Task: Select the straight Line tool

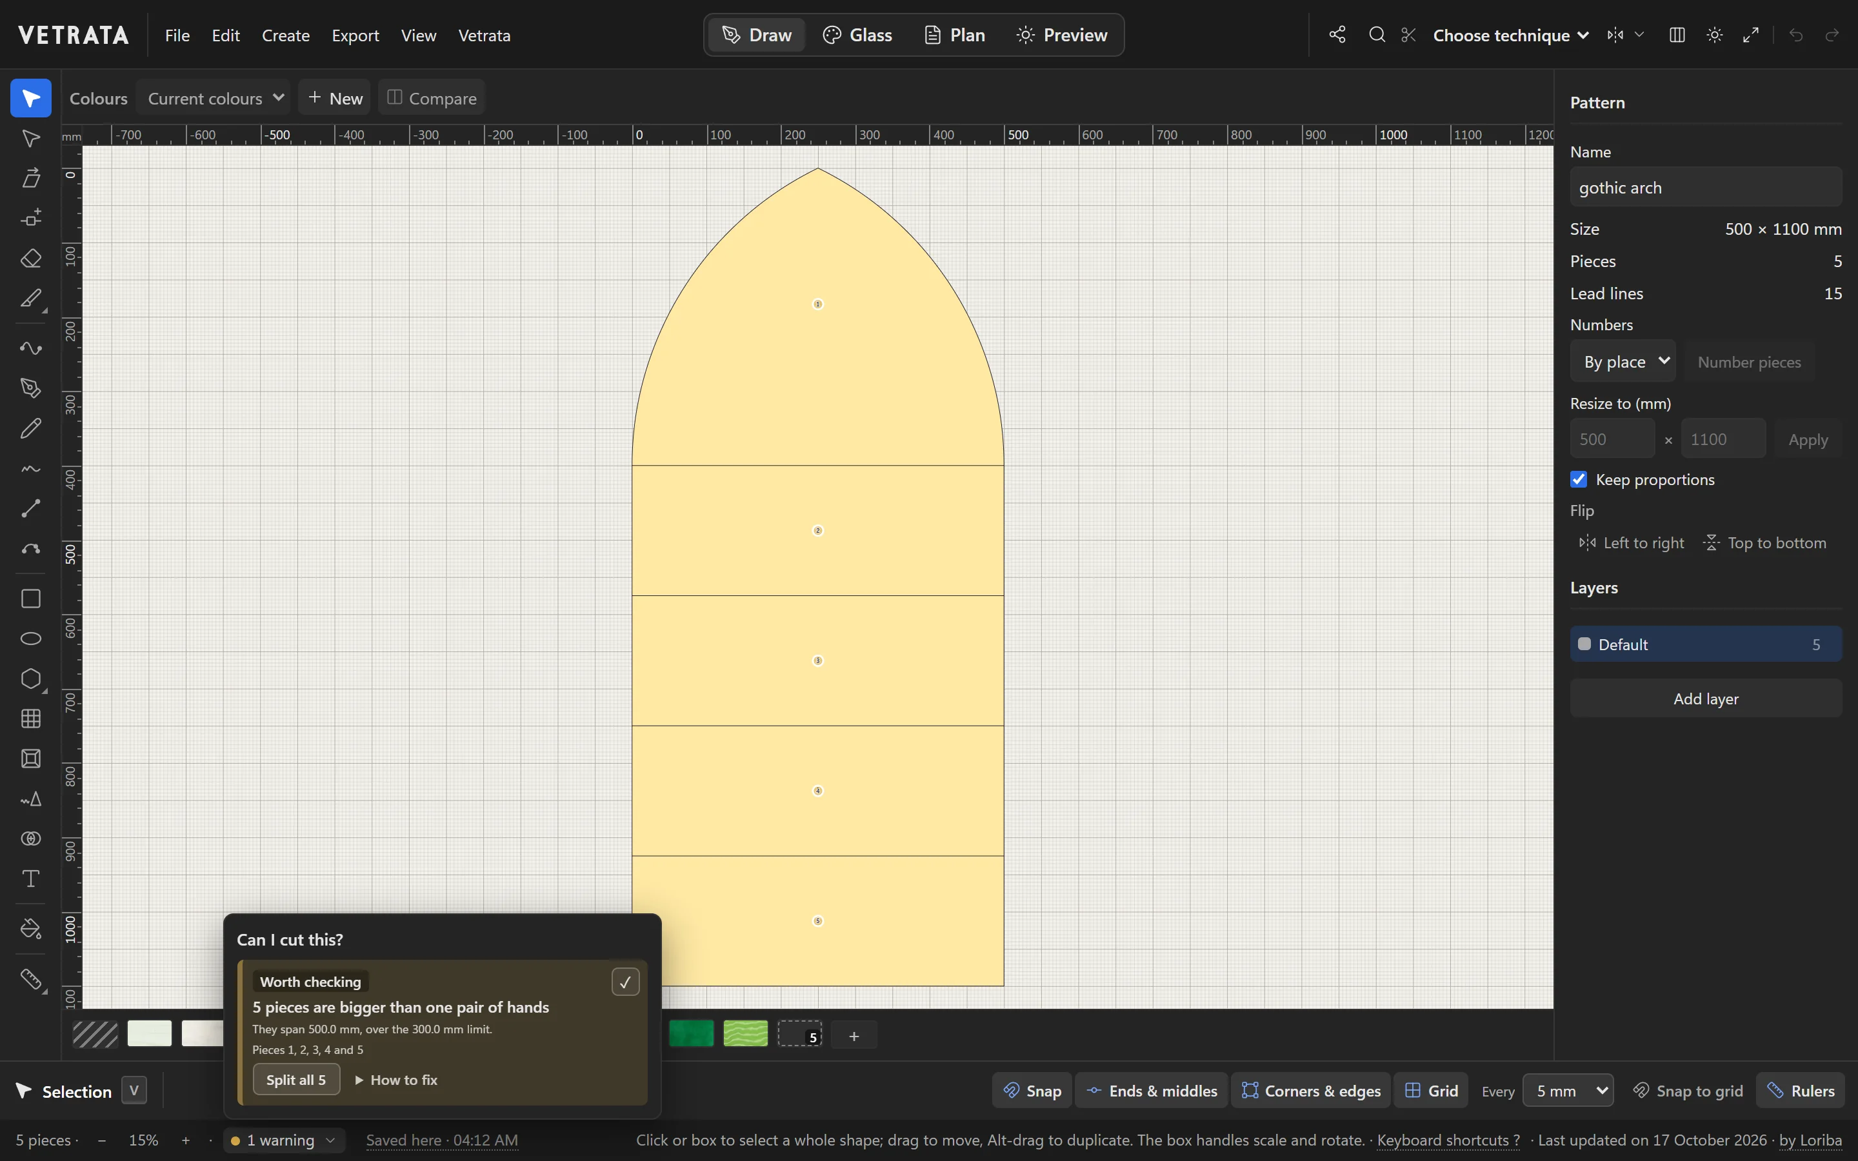Action: pos(31,508)
